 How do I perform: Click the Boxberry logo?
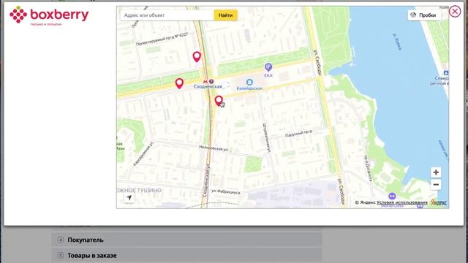click(49, 15)
